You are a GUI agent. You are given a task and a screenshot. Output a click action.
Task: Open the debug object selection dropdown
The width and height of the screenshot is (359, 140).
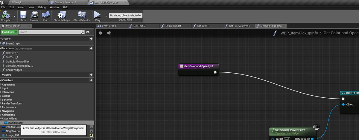point(125,15)
